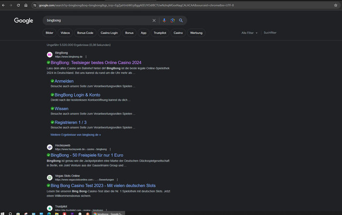The height and width of the screenshot is (215, 342).
Task: Open File Explorer from the taskbar
Action: coord(57,214)
